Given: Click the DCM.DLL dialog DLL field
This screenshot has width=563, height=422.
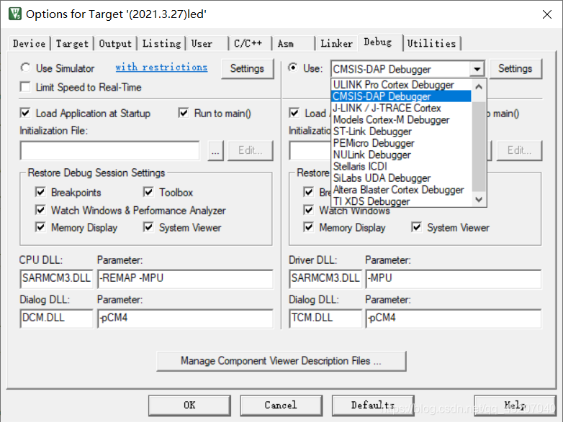Looking at the screenshot, I should (x=56, y=318).
